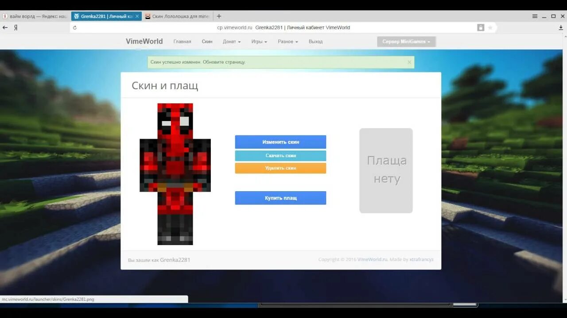Click the VimeWorld brand logo link
567x318 pixels.
click(144, 42)
